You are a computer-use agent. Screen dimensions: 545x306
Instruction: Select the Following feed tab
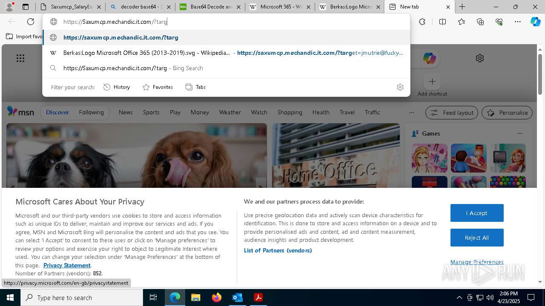point(91,112)
